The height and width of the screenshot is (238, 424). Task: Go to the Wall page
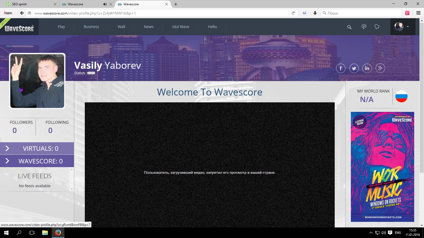pyautogui.click(x=121, y=27)
